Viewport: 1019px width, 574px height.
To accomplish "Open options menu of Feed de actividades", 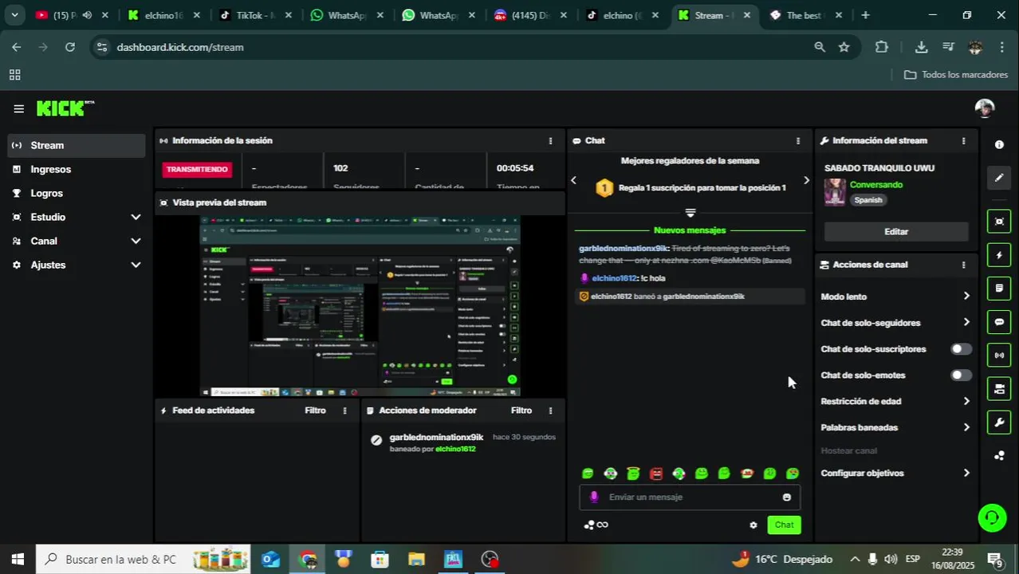I will click(344, 411).
